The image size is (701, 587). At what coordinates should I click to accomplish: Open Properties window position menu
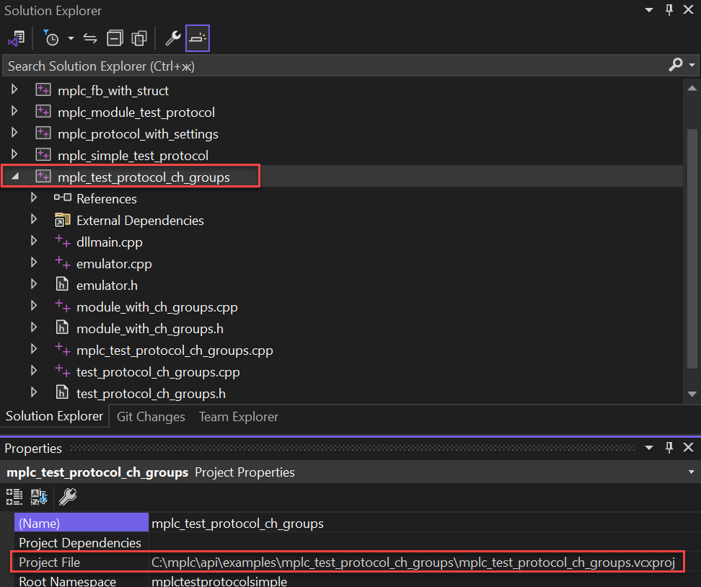649,448
